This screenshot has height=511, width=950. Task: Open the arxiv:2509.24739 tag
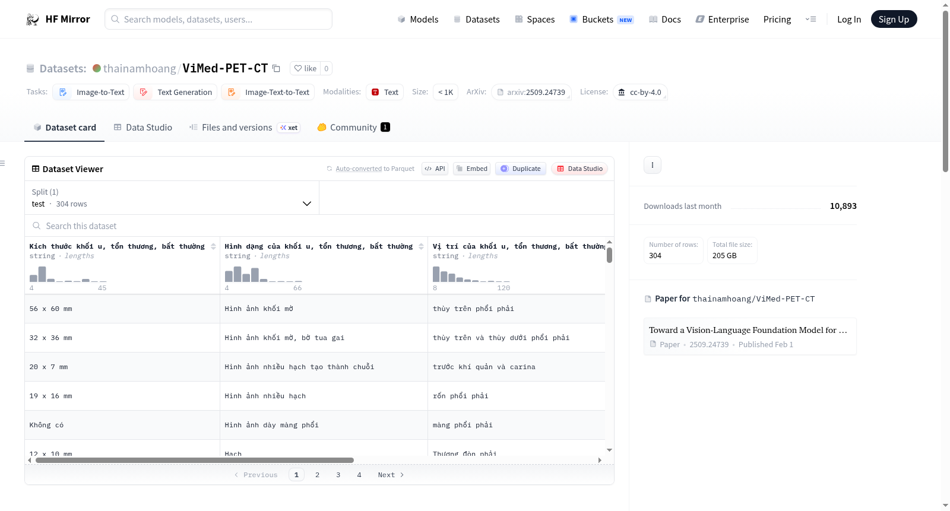531,92
